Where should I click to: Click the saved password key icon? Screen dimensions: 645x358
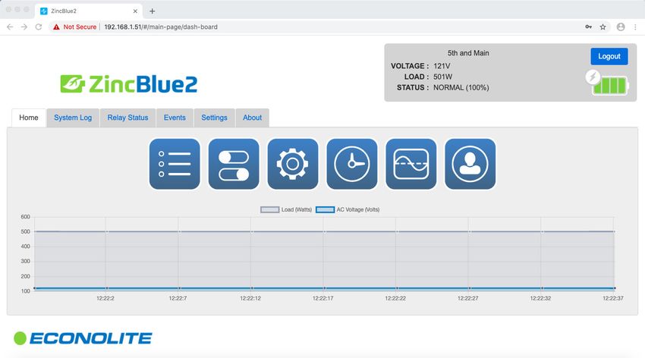[589, 27]
